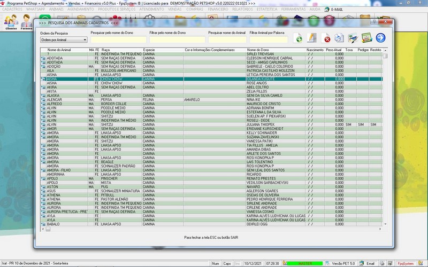This screenshot has width=428, height=267.
Task: Click the blue arrow exit icon
Action: (x=380, y=38)
